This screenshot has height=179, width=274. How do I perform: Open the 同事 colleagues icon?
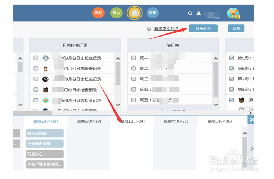(152, 13)
